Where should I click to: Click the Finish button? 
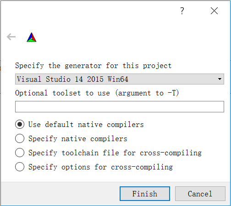point(145,194)
